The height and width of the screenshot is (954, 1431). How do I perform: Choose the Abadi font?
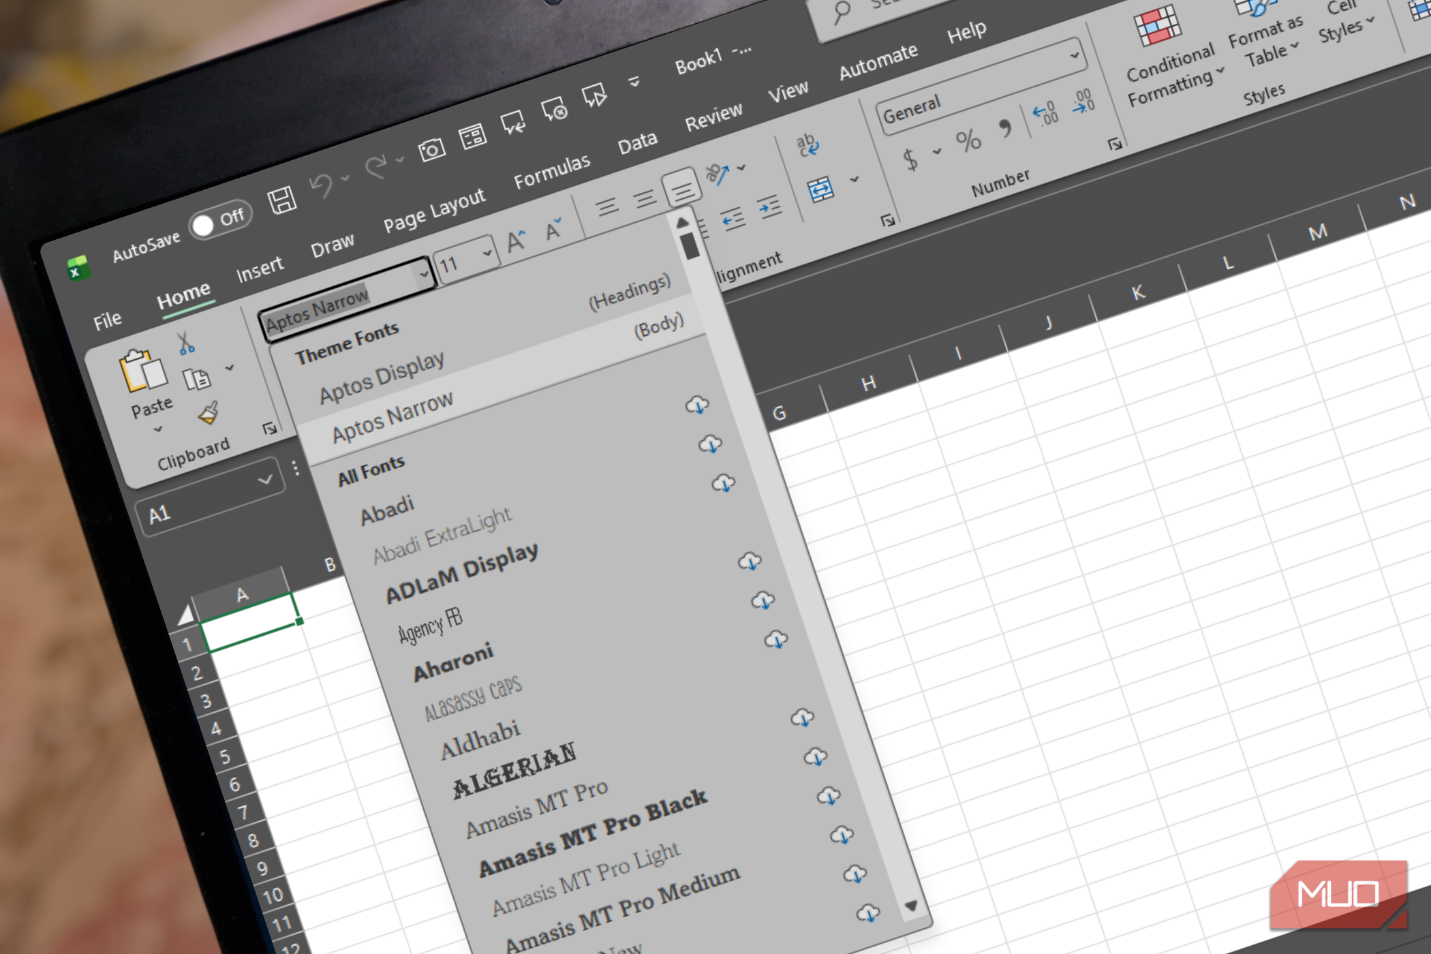point(386,510)
